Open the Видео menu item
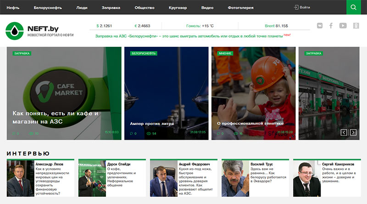This screenshot has width=367, height=204. tap(207, 7)
